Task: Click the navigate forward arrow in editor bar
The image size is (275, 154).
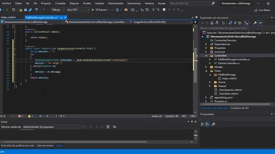Action: pos(47,116)
